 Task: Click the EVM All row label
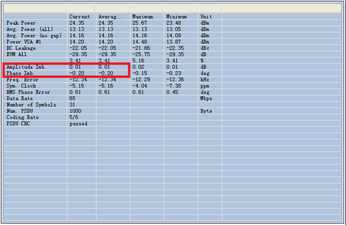[17, 54]
